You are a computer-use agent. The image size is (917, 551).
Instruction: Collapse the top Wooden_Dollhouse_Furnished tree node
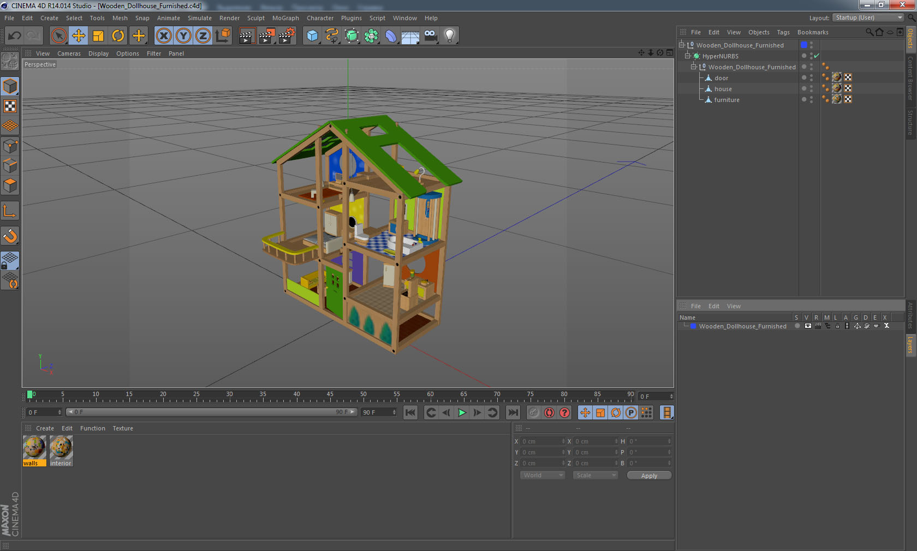click(682, 45)
